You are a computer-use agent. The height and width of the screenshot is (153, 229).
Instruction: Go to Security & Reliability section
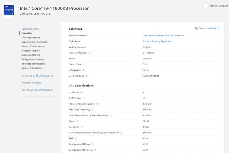tap(31, 68)
